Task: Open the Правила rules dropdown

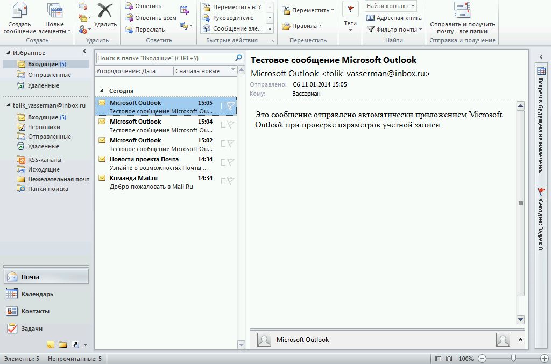Action: [x=302, y=26]
